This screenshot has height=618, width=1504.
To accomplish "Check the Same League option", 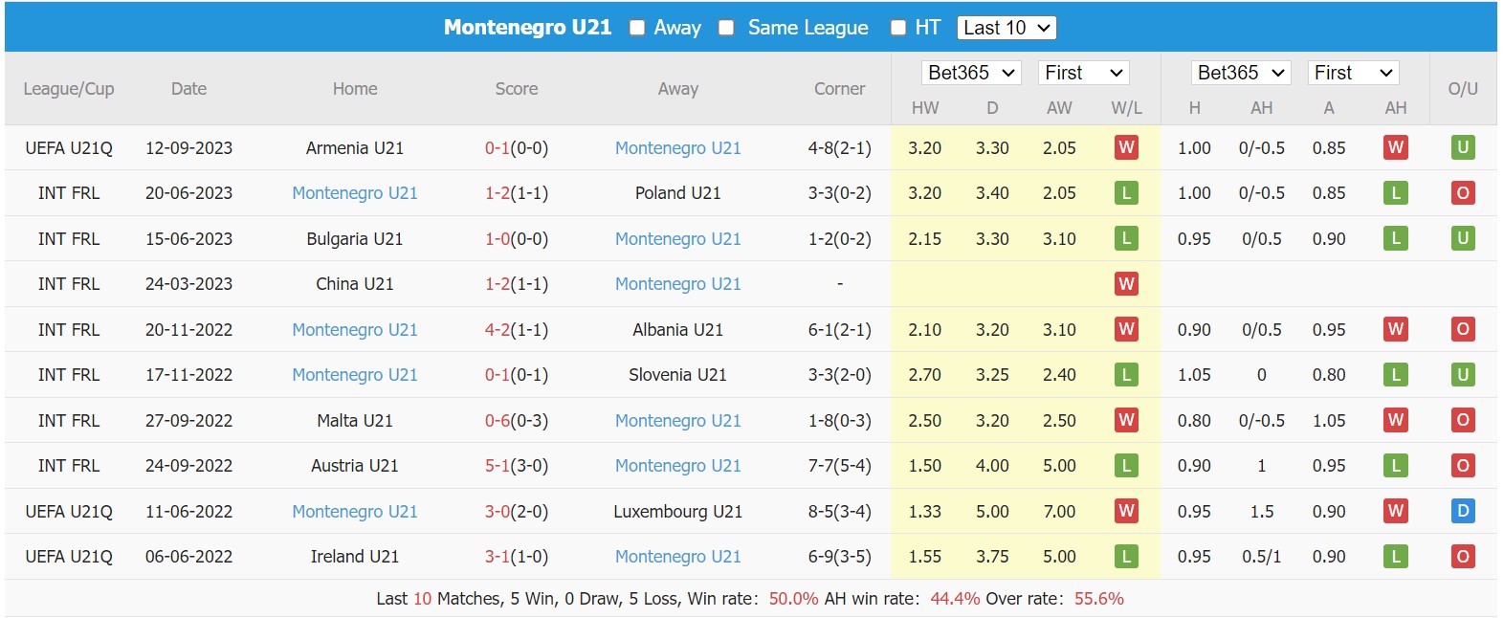I will point(726,27).
